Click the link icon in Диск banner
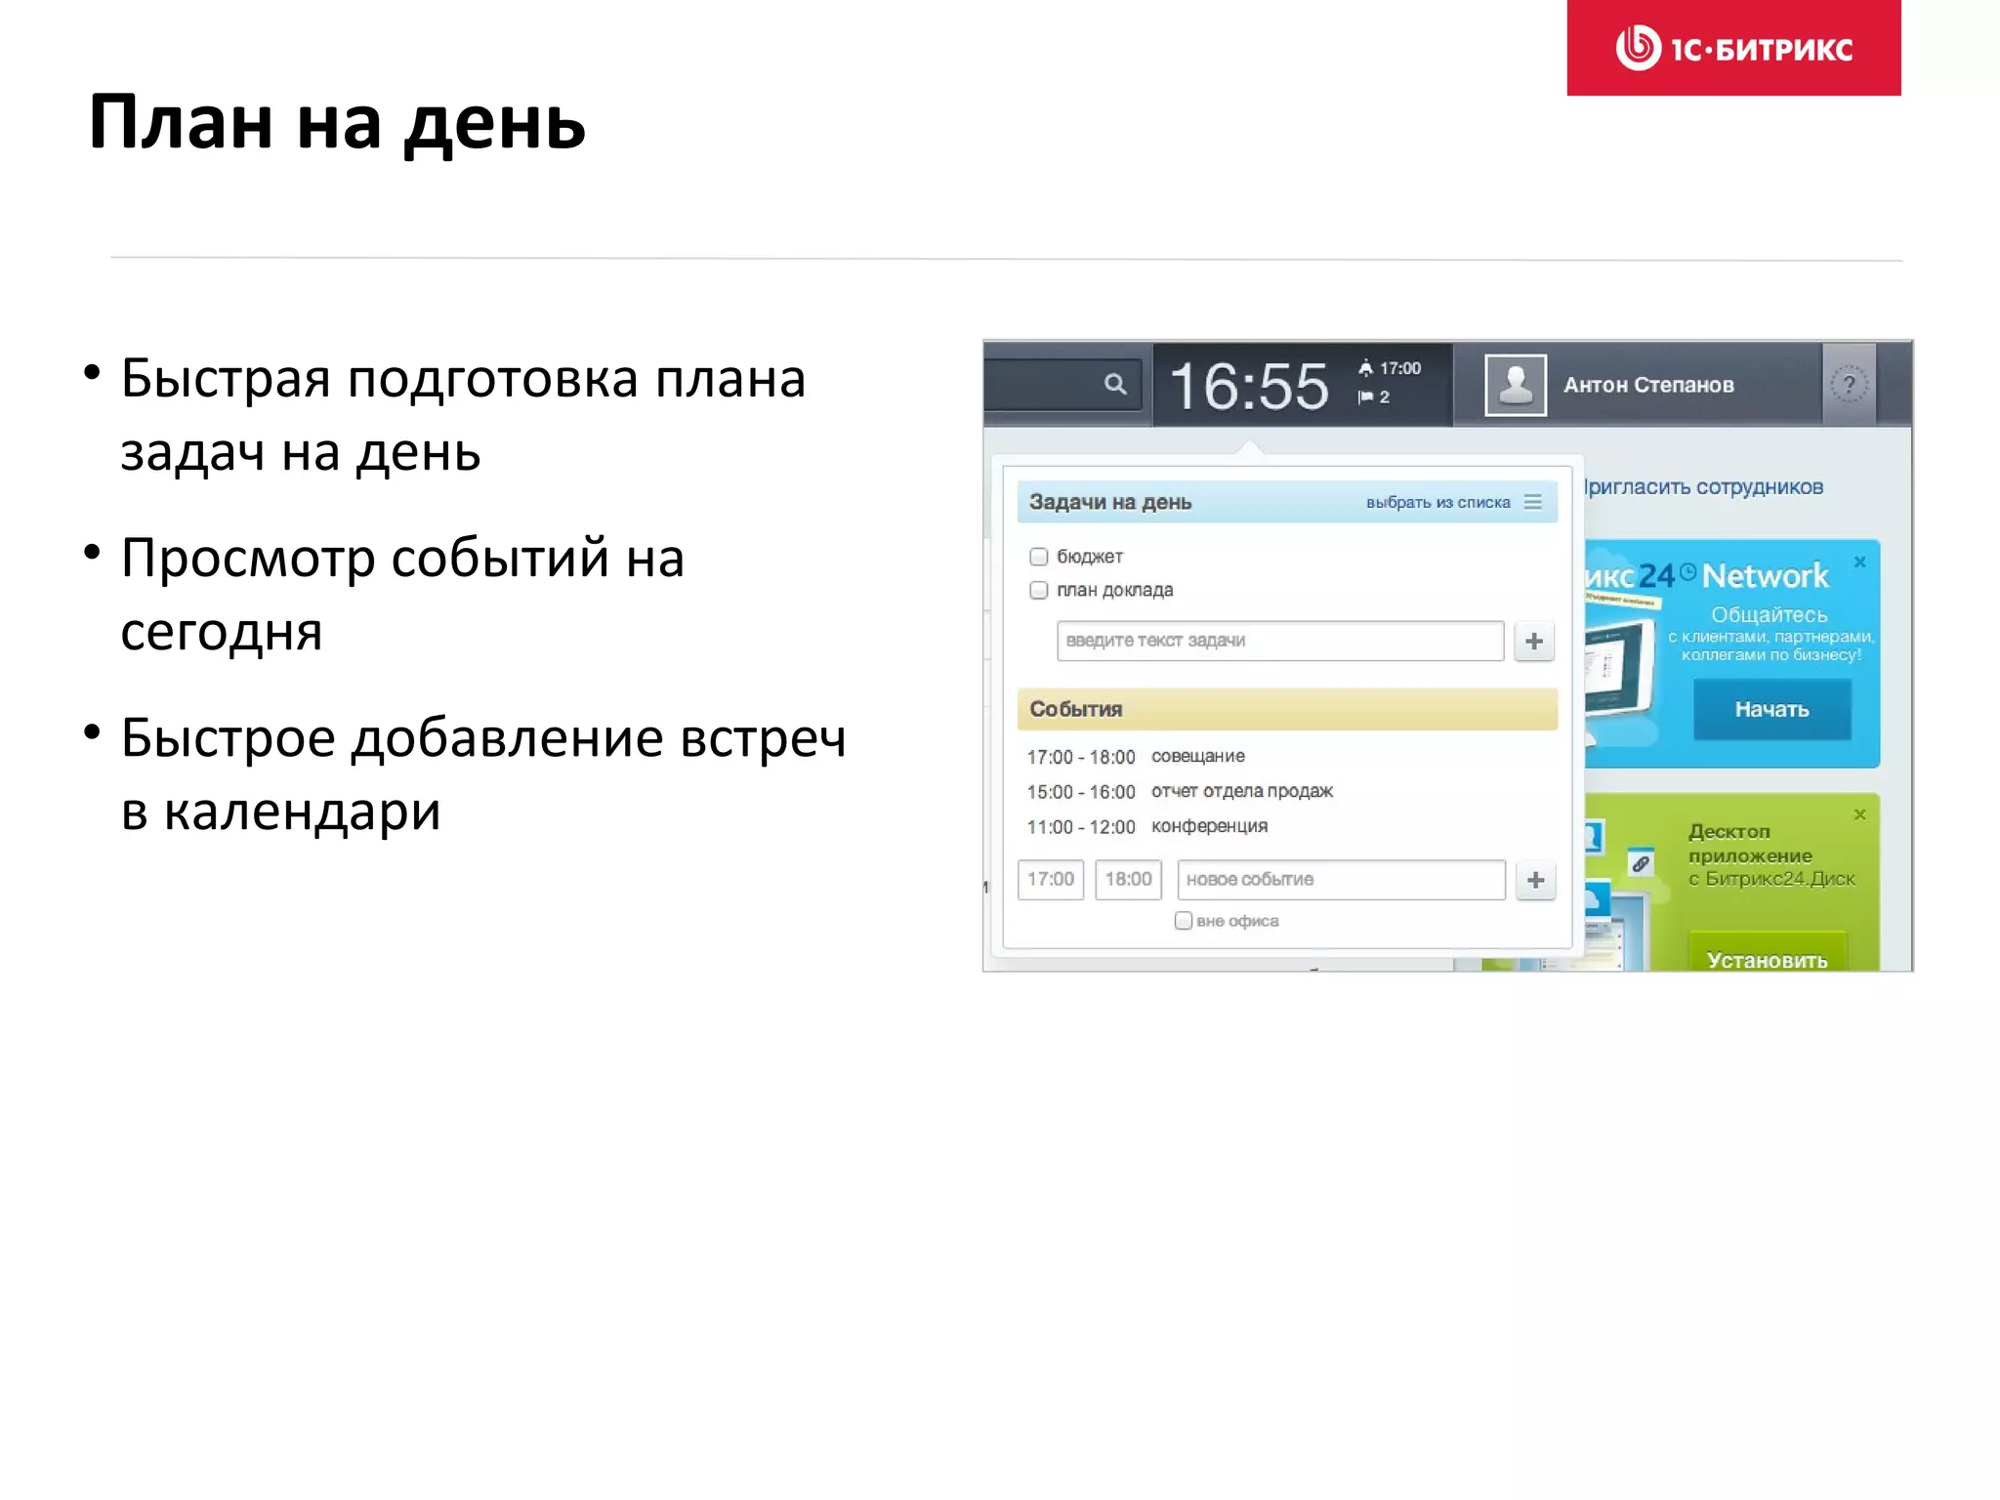The image size is (2000, 1500). click(x=1641, y=863)
